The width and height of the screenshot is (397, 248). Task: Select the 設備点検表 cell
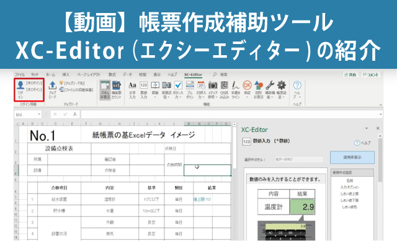[x=60, y=149]
